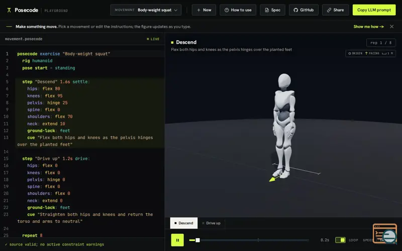The image size is (402, 251).
Task: Click the 'shoulders: flex 70' line
Action: 50,116
